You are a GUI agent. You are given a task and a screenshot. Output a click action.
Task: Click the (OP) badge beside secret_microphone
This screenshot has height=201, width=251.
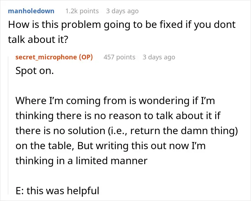tap(86, 57)
